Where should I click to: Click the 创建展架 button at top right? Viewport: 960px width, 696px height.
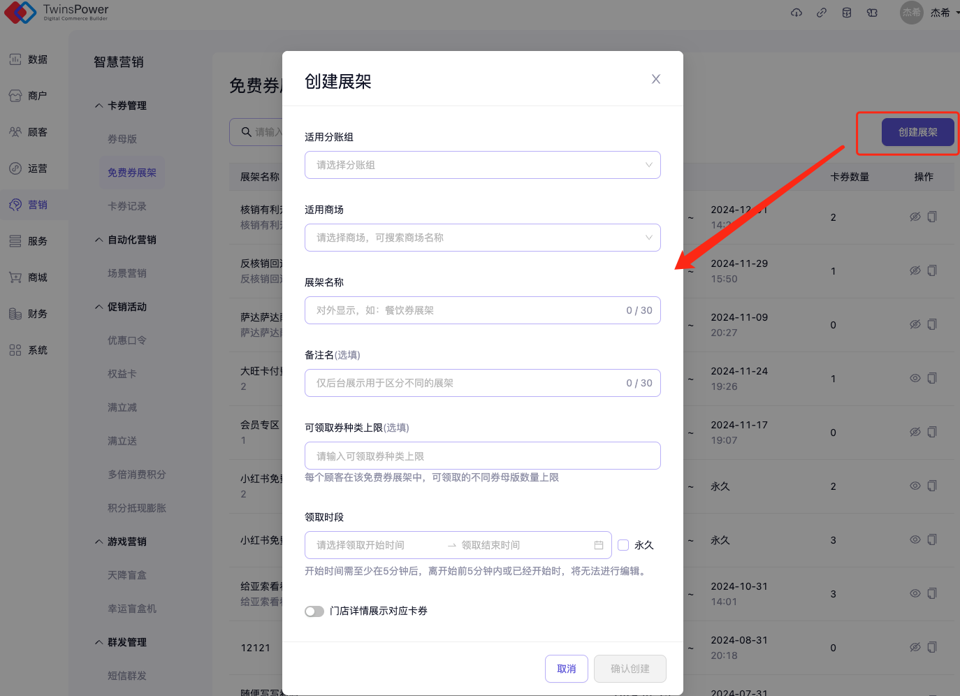pyautogui.click(x=917, y=132)
